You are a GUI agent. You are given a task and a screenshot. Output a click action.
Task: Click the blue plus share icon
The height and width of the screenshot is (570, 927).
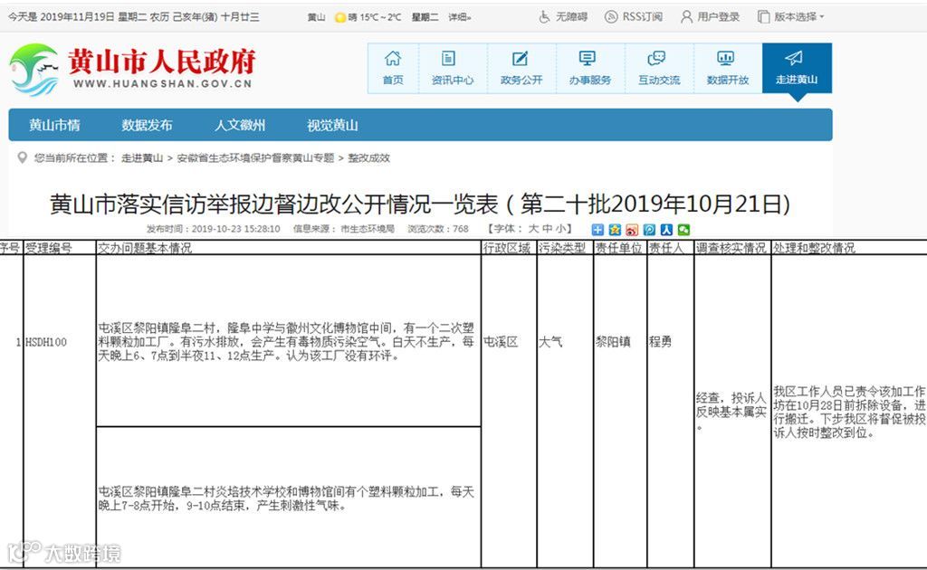tap(597, 230)
